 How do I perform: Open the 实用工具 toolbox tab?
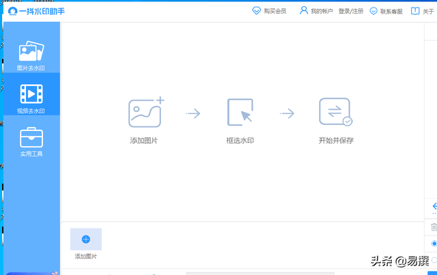[x=31, y=142]
